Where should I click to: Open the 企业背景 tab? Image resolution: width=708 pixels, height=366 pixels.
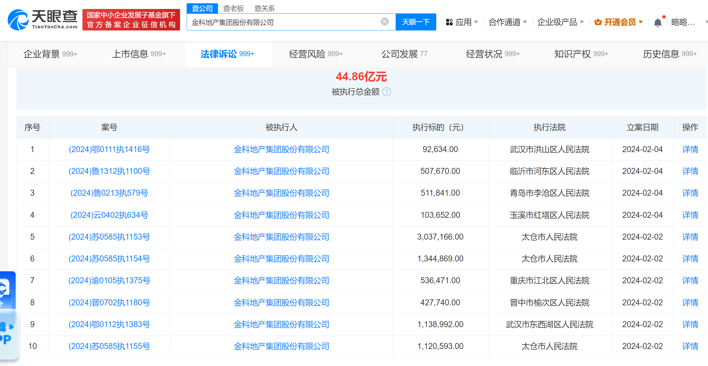(50, 54)
